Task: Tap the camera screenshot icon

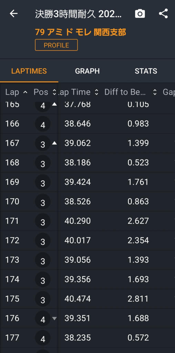Action: (140, 14)
